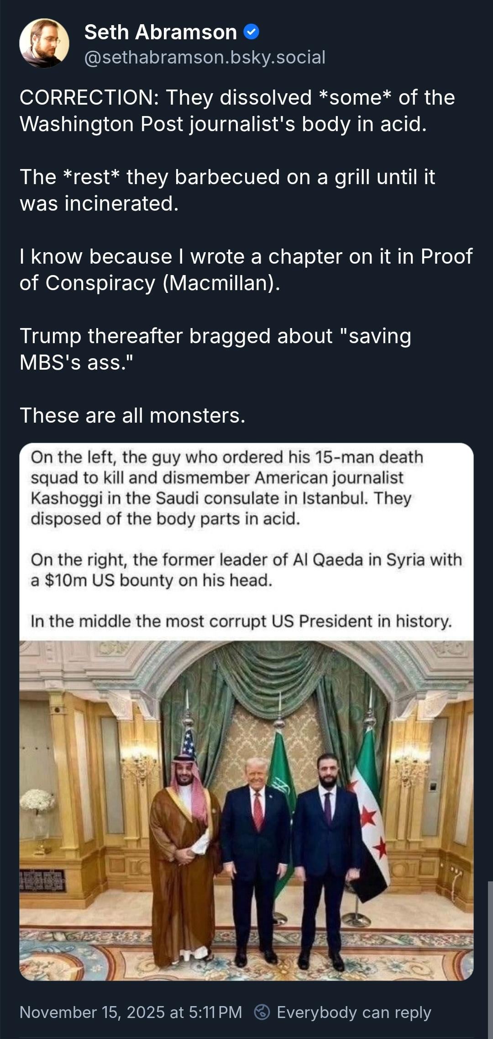Click the "The *rest* they barbecued" paragraph
Image resolution: width=493 pixels, height=1039 pixels.
pos(227,190)
